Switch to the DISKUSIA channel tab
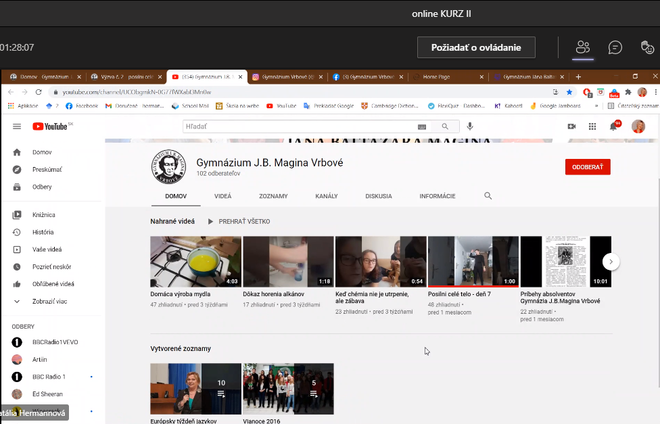The height and width of the screenshot is (424, 660). pos(379,196)
